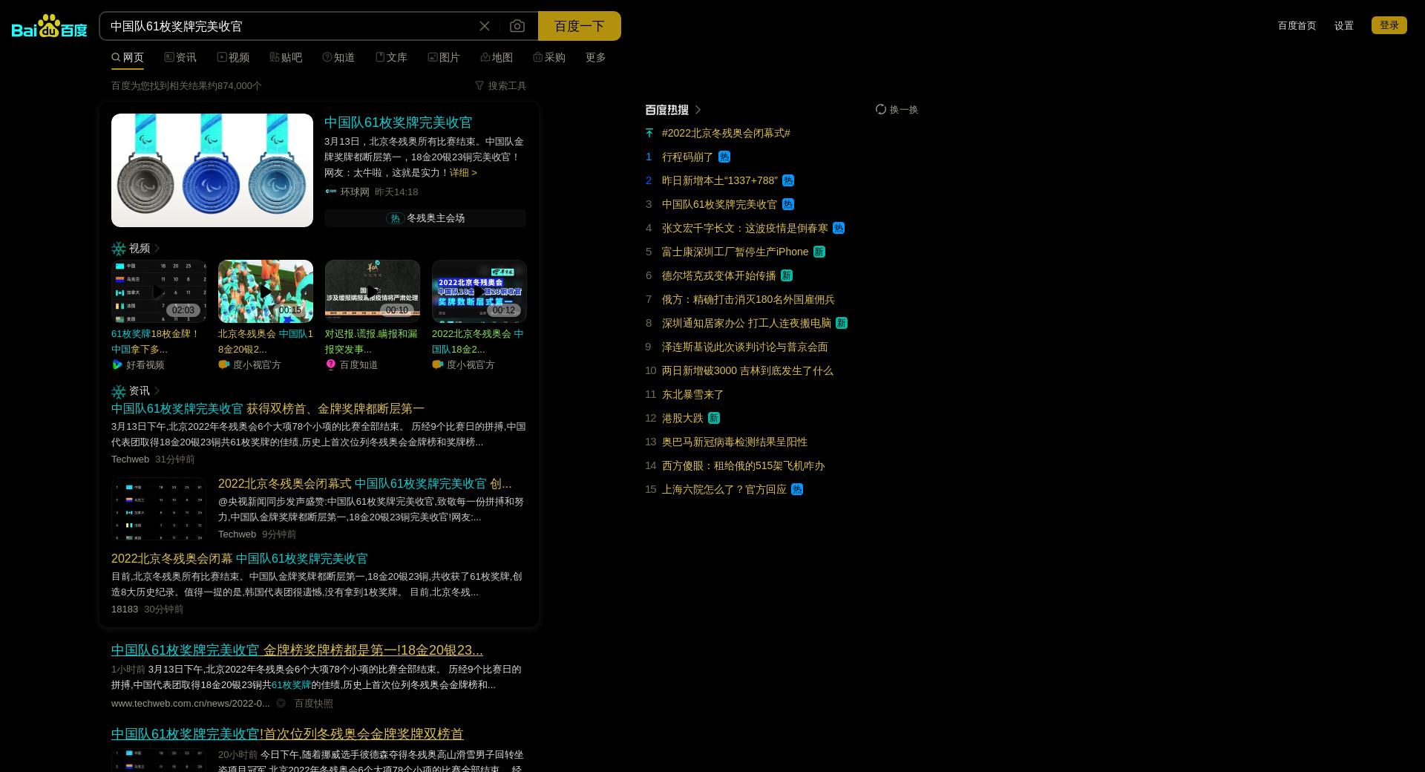Click the first 度小视官方 source icon

(x=224, y=364)
